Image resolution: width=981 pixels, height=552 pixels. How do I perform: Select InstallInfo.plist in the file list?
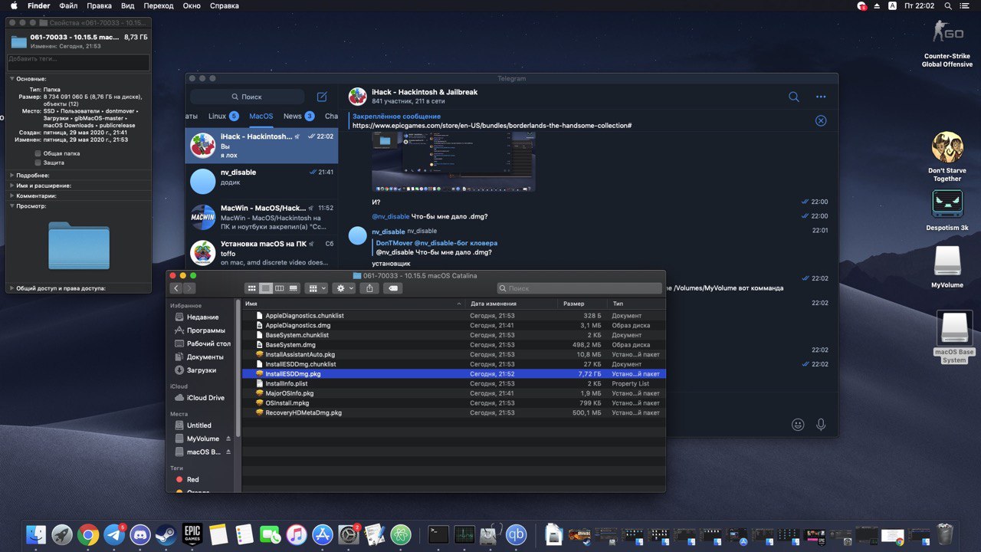pos(454,383)
